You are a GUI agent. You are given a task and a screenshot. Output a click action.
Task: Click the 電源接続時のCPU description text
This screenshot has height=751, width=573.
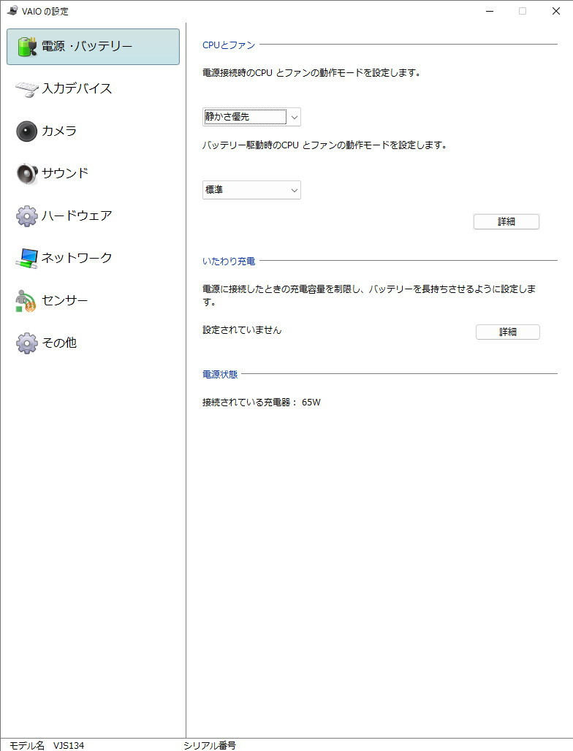point(311,73)
